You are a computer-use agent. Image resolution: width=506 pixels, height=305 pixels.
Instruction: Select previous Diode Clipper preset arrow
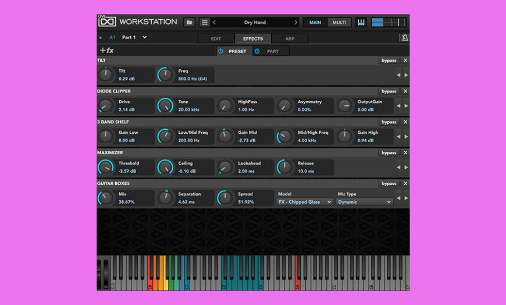[398, 106]
